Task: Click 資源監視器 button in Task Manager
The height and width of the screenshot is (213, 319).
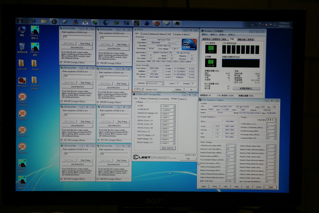Action: click(246, 88)
